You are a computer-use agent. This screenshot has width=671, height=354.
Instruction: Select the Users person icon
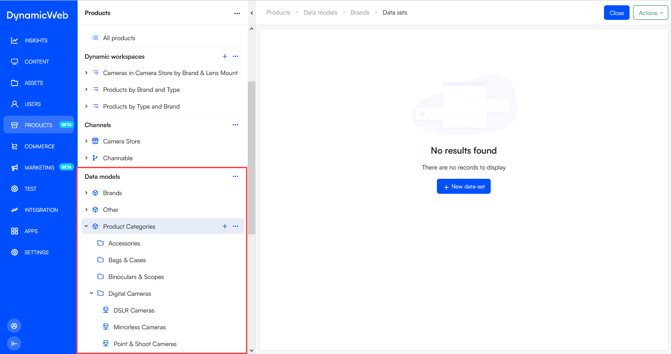[15, 104]
